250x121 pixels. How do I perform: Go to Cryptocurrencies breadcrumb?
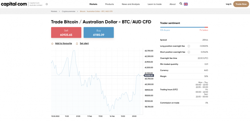(69, 11)
